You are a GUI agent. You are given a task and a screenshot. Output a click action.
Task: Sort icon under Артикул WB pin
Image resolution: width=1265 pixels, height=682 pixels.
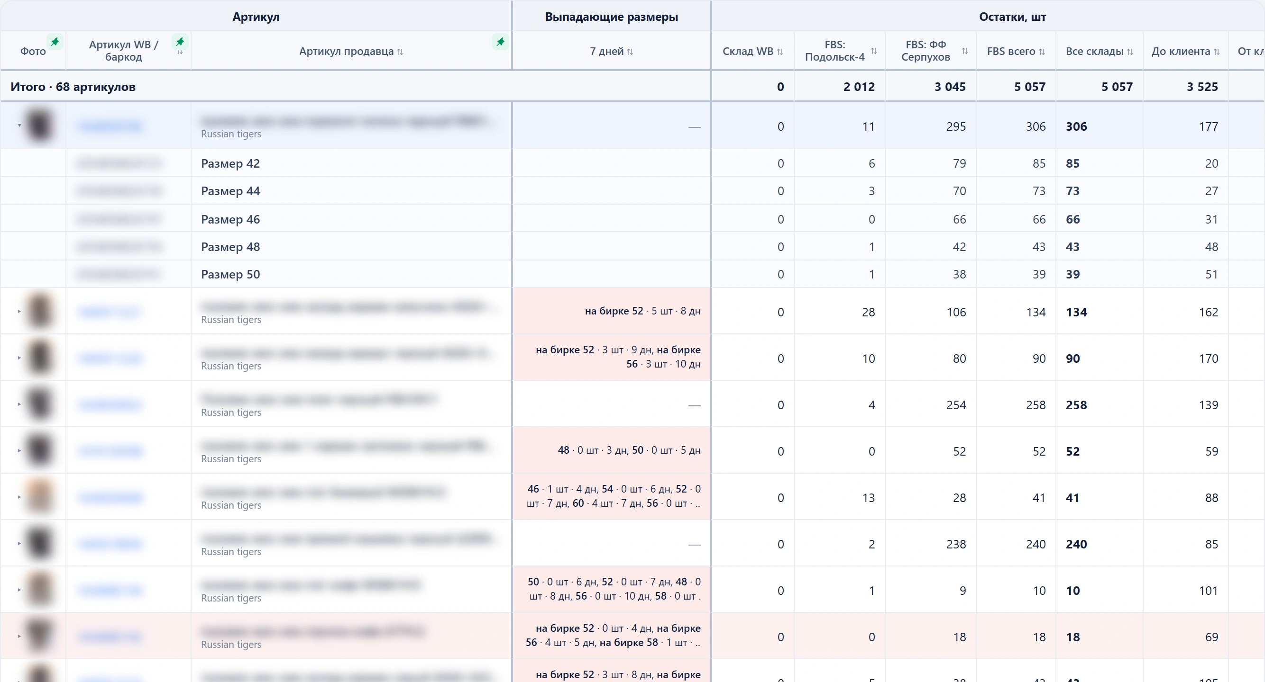tap(180, 52)
